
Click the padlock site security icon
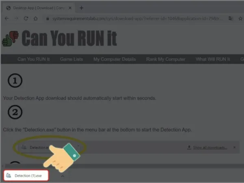click(x=48, y=19)
